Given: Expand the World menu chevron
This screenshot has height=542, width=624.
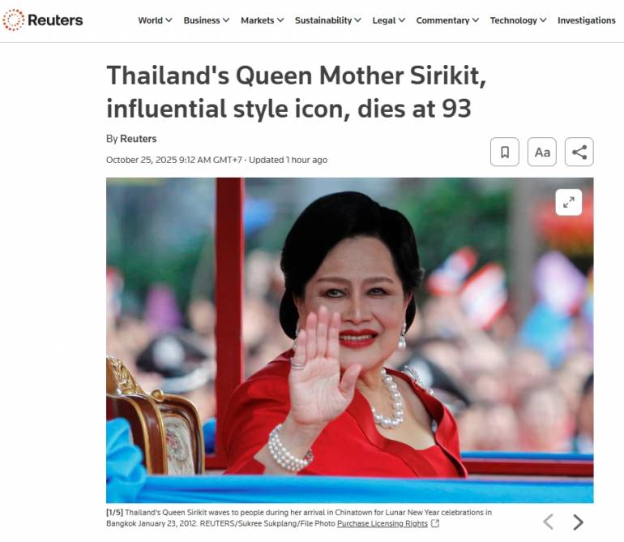Looking at the screenshot, I should coord(169,20).
